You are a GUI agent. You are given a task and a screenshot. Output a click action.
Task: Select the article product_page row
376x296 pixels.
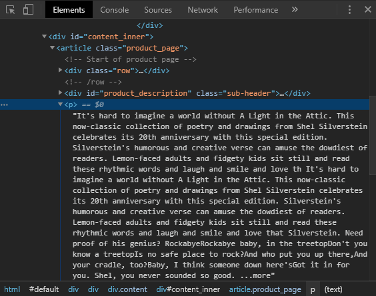pyautogui.click(x=122, y=48)
